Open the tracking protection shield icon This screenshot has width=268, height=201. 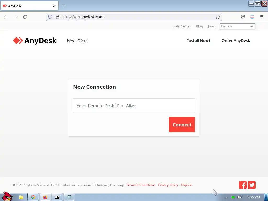(x=50, y=17)
